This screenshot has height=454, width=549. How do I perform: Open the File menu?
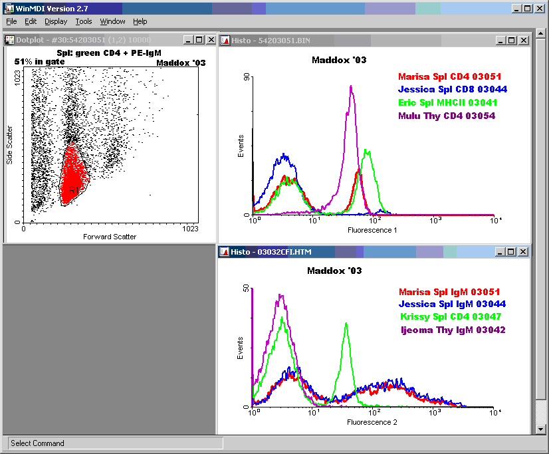point(11,21)
